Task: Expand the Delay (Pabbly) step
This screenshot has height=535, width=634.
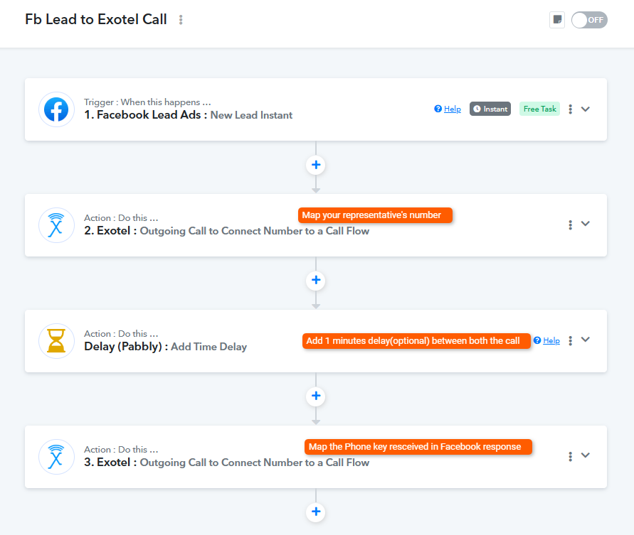Action: coord(586,340)
